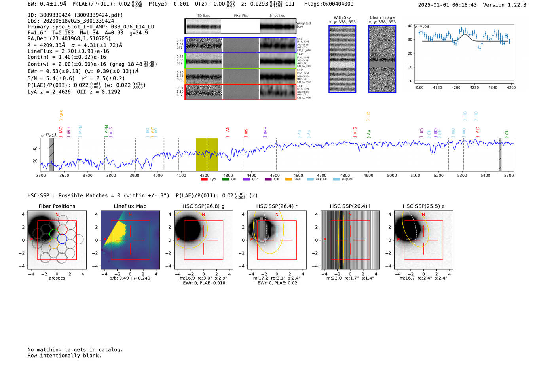This screenshot has height=377, width=554.
Task: Select the red-bordered 2D spectrum row
Action: tap(241, 92)
